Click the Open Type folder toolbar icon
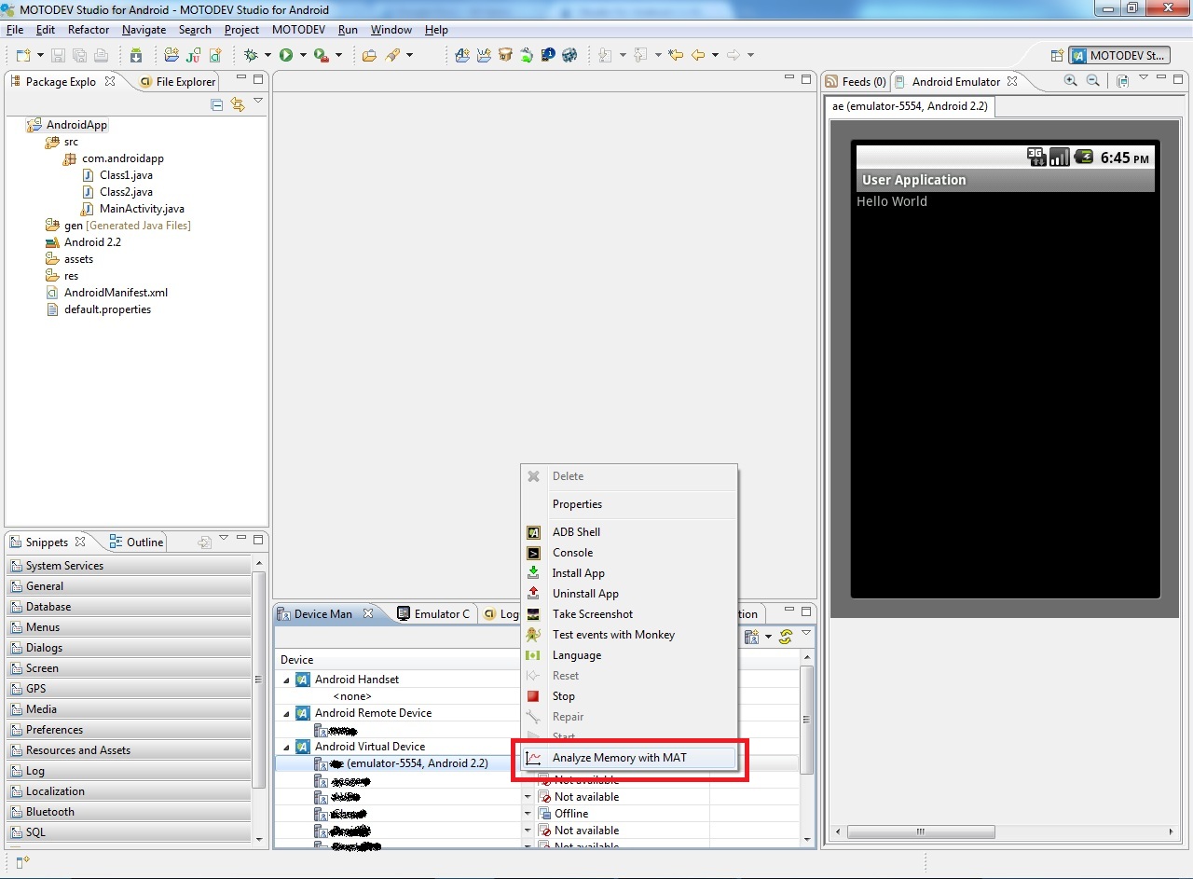This screenshot has height=879, width=1193. (x=369, y=56)
